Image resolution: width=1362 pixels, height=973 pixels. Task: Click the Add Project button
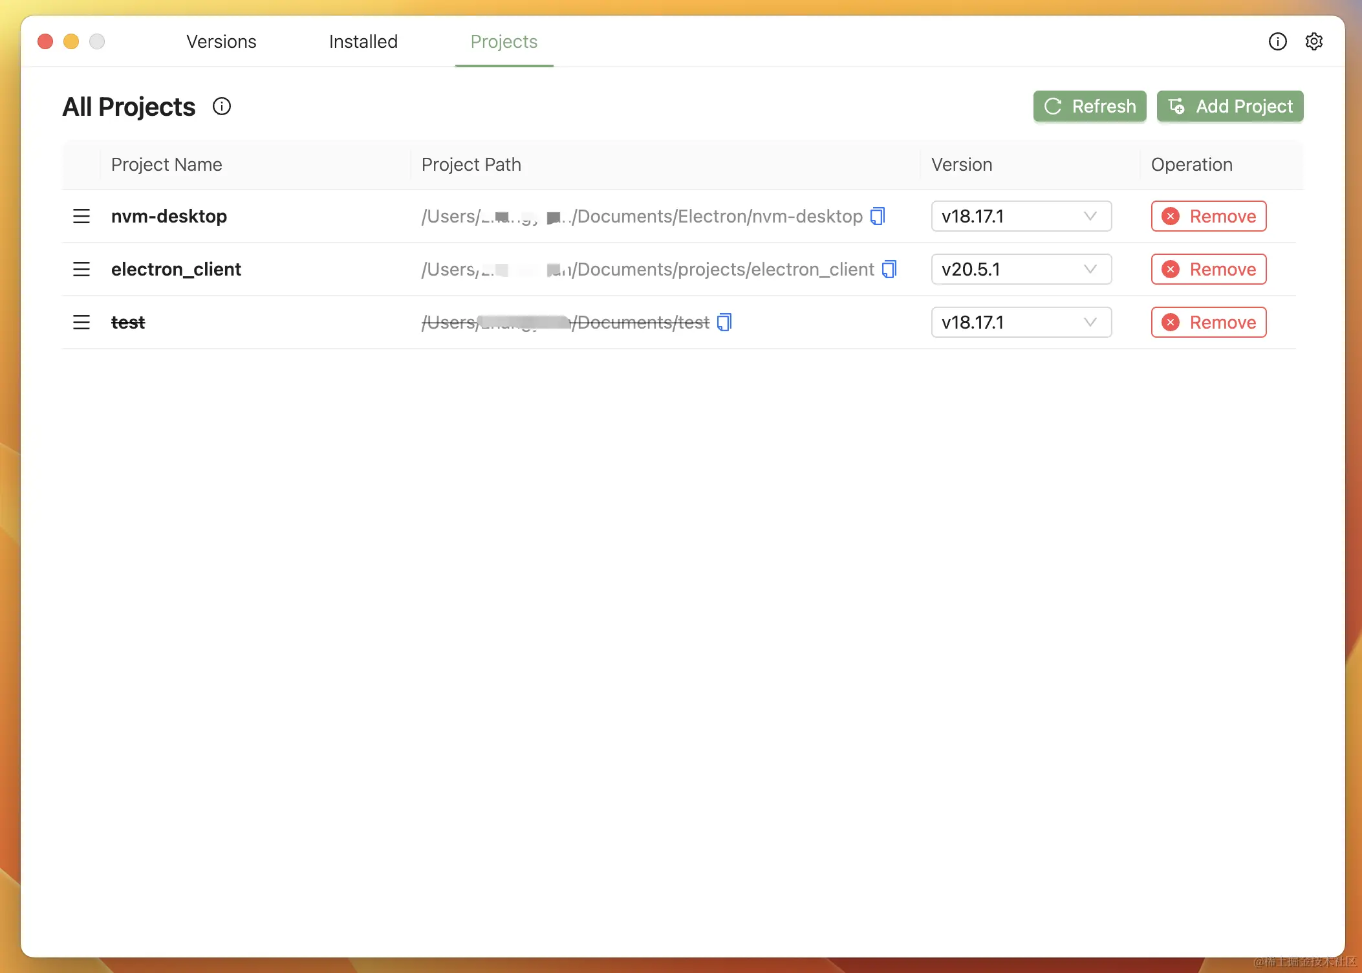click(1229, 106)
